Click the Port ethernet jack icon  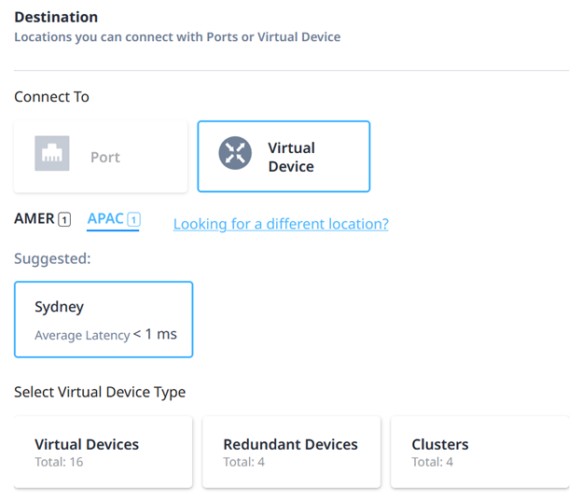pyautogui.click(x=52, y=153)
